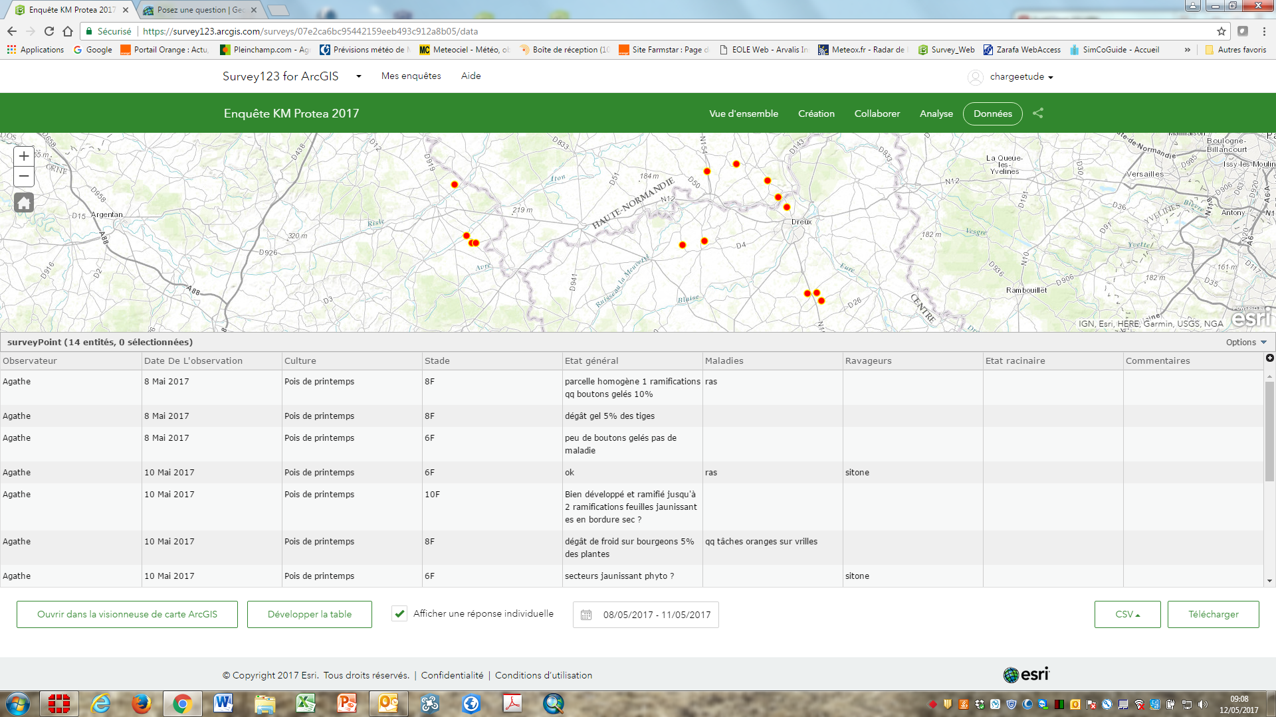Open the Chrome menu
The image size is (1276, 717).
click(1264, 31)
